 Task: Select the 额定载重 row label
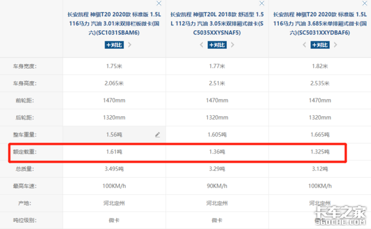coord(25,152)
